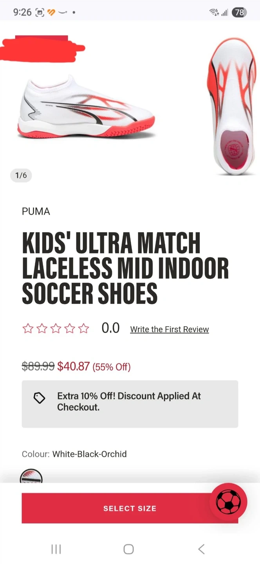Open the side-view shoe product image
260x564 pixels.
tap(86, 108)
